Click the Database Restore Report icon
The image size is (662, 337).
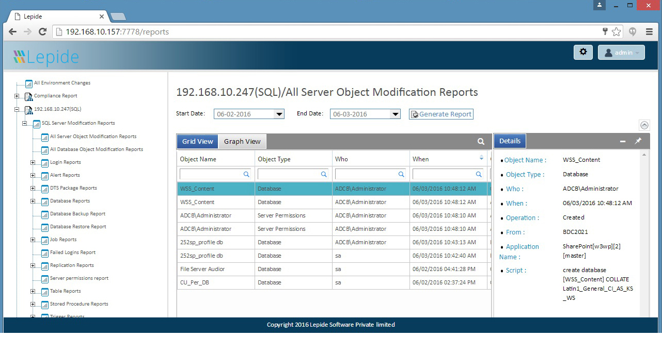[x=45, y=227]
